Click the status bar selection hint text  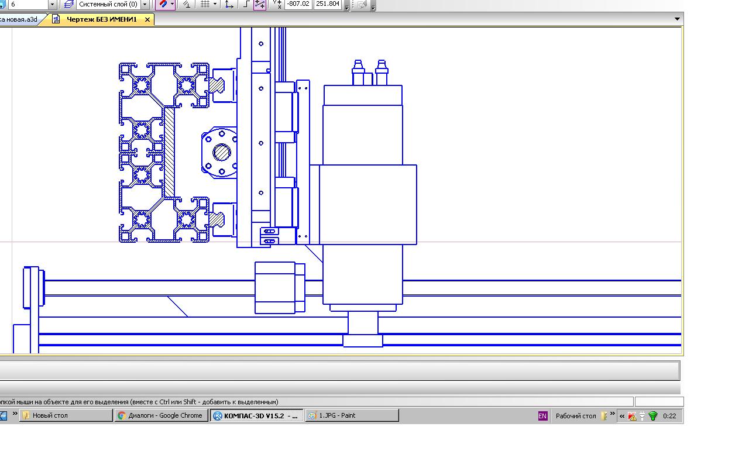click(139, 402)
